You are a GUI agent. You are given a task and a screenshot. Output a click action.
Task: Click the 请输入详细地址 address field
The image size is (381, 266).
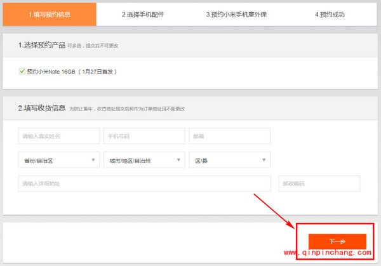coord(145,184)
